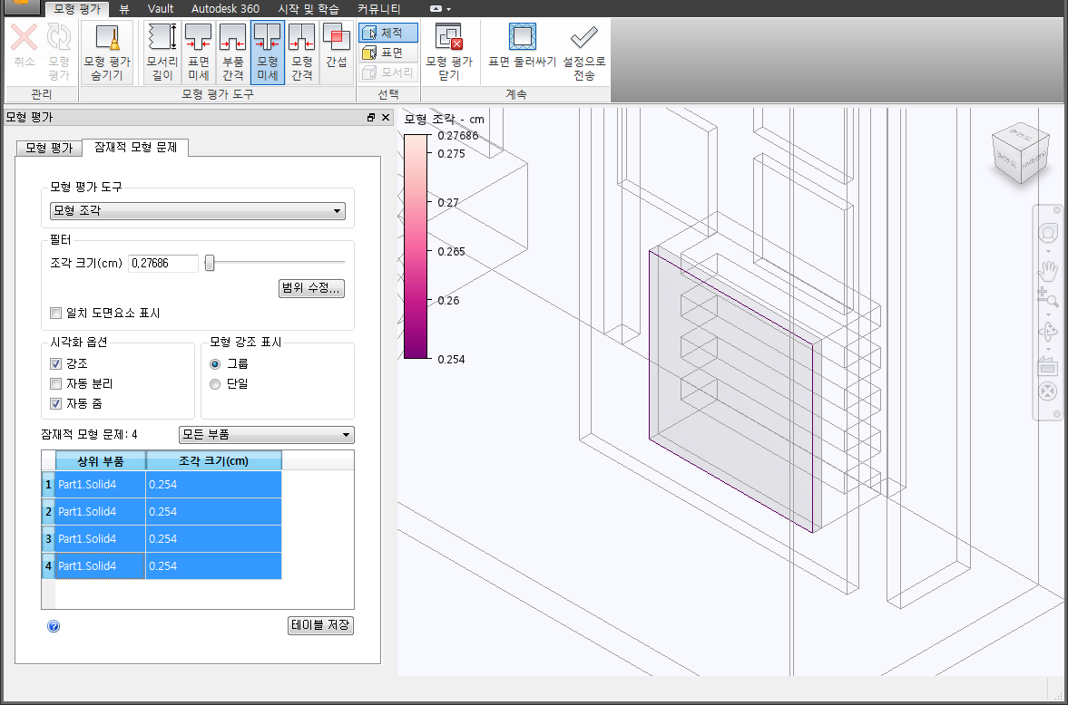
Task: Open the 모든 부품 parts dropdown
Action: 266,434
